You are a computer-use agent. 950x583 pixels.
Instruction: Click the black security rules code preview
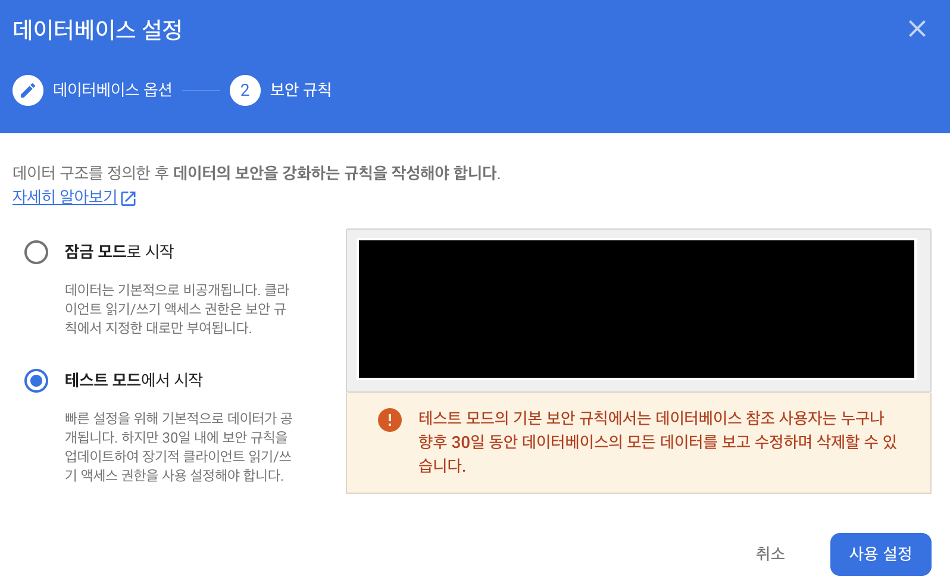pos(636,309)
